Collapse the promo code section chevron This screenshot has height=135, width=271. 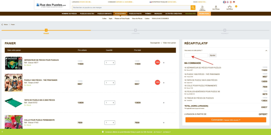pyautogui.click(x=266, y=51)
